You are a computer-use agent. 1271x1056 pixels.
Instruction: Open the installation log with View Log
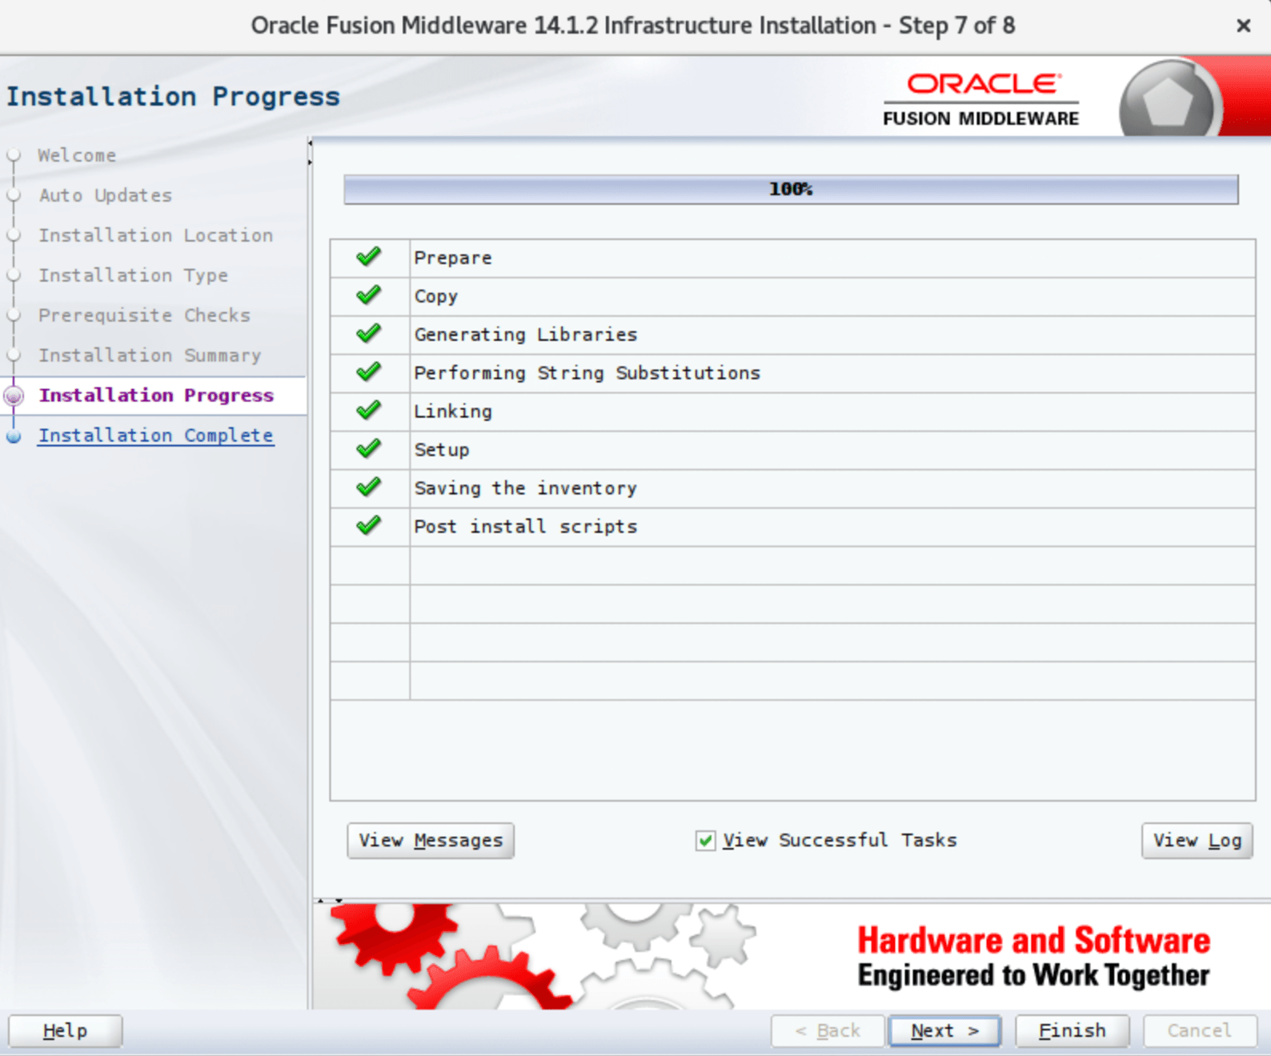click(x=1197, y=841)
